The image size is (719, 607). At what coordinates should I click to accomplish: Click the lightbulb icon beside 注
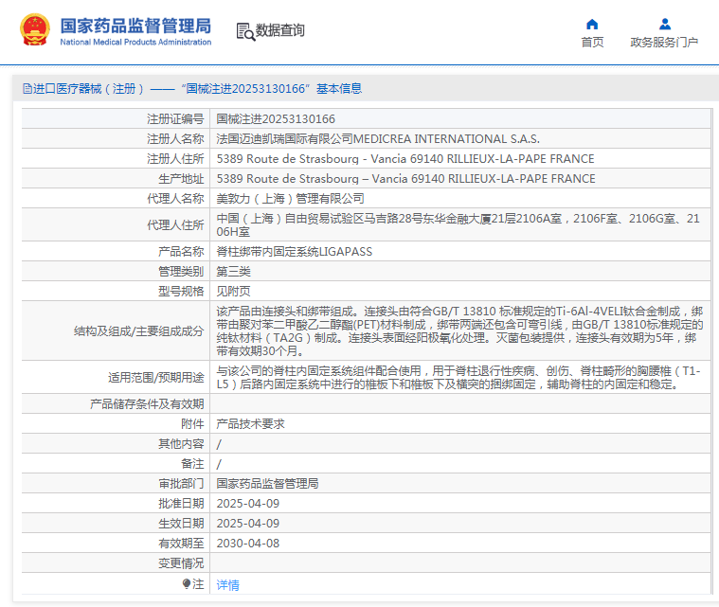(188, 584)
